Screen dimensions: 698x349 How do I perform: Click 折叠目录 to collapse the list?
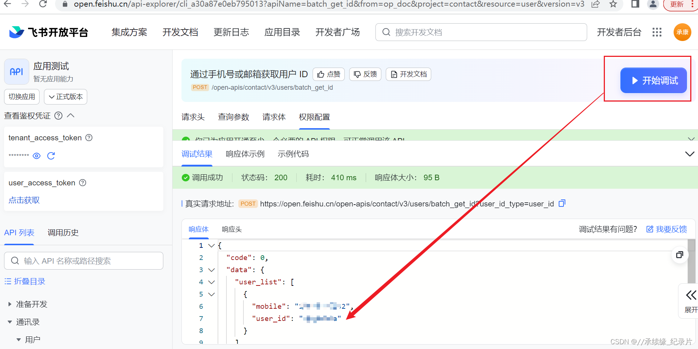pos(25,281)
